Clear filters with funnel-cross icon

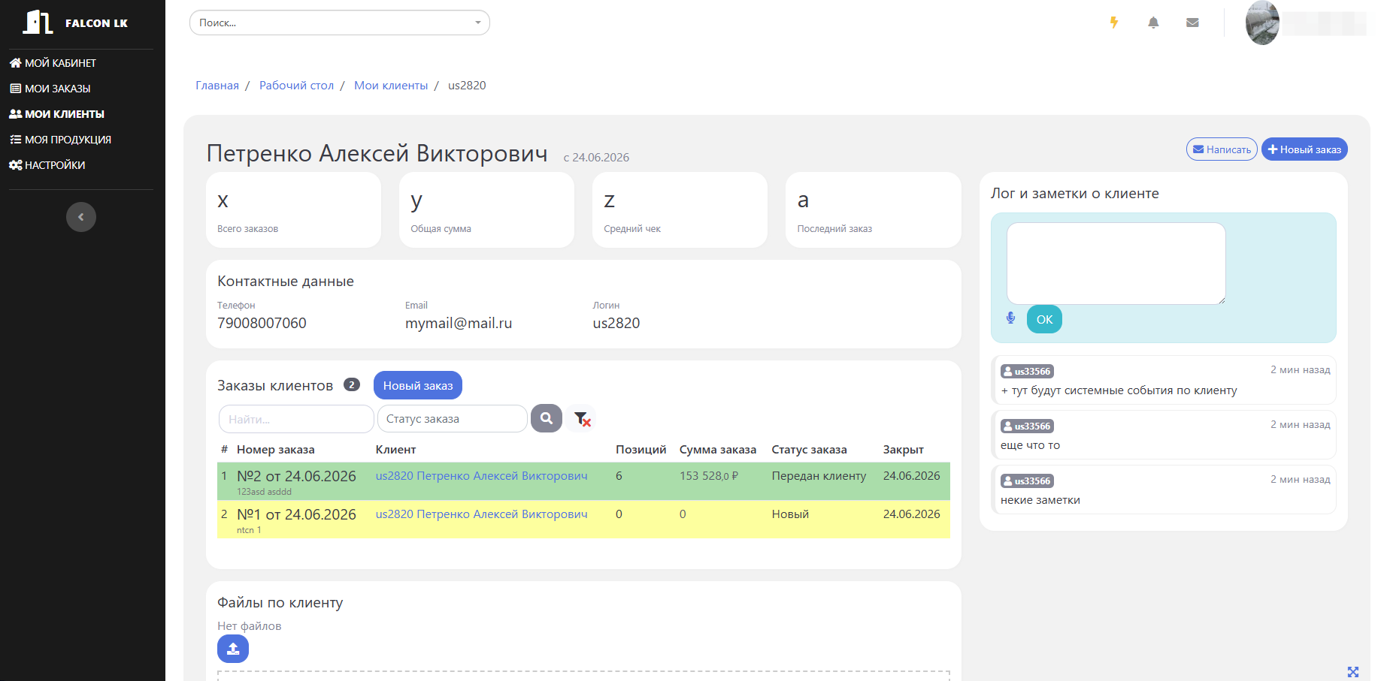pyautogui.click(x=582, y=419)
